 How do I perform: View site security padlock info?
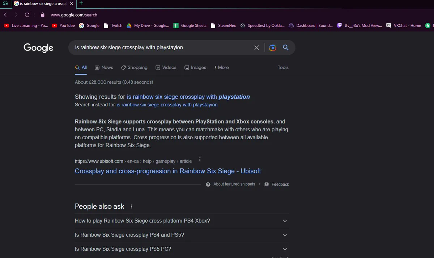pos(43,15)
